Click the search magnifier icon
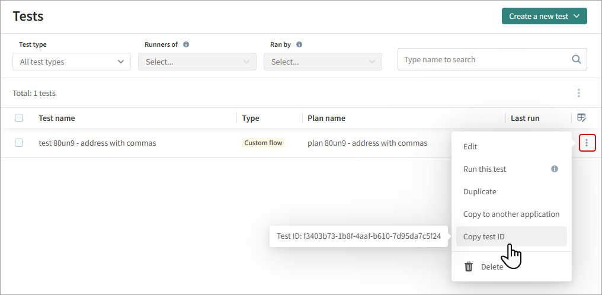Viewport: 602px width, 295px height. click(576, 60)
